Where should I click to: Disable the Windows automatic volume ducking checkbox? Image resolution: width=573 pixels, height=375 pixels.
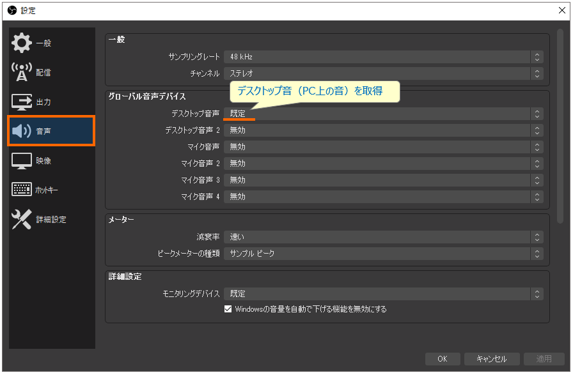coord(228,308)
